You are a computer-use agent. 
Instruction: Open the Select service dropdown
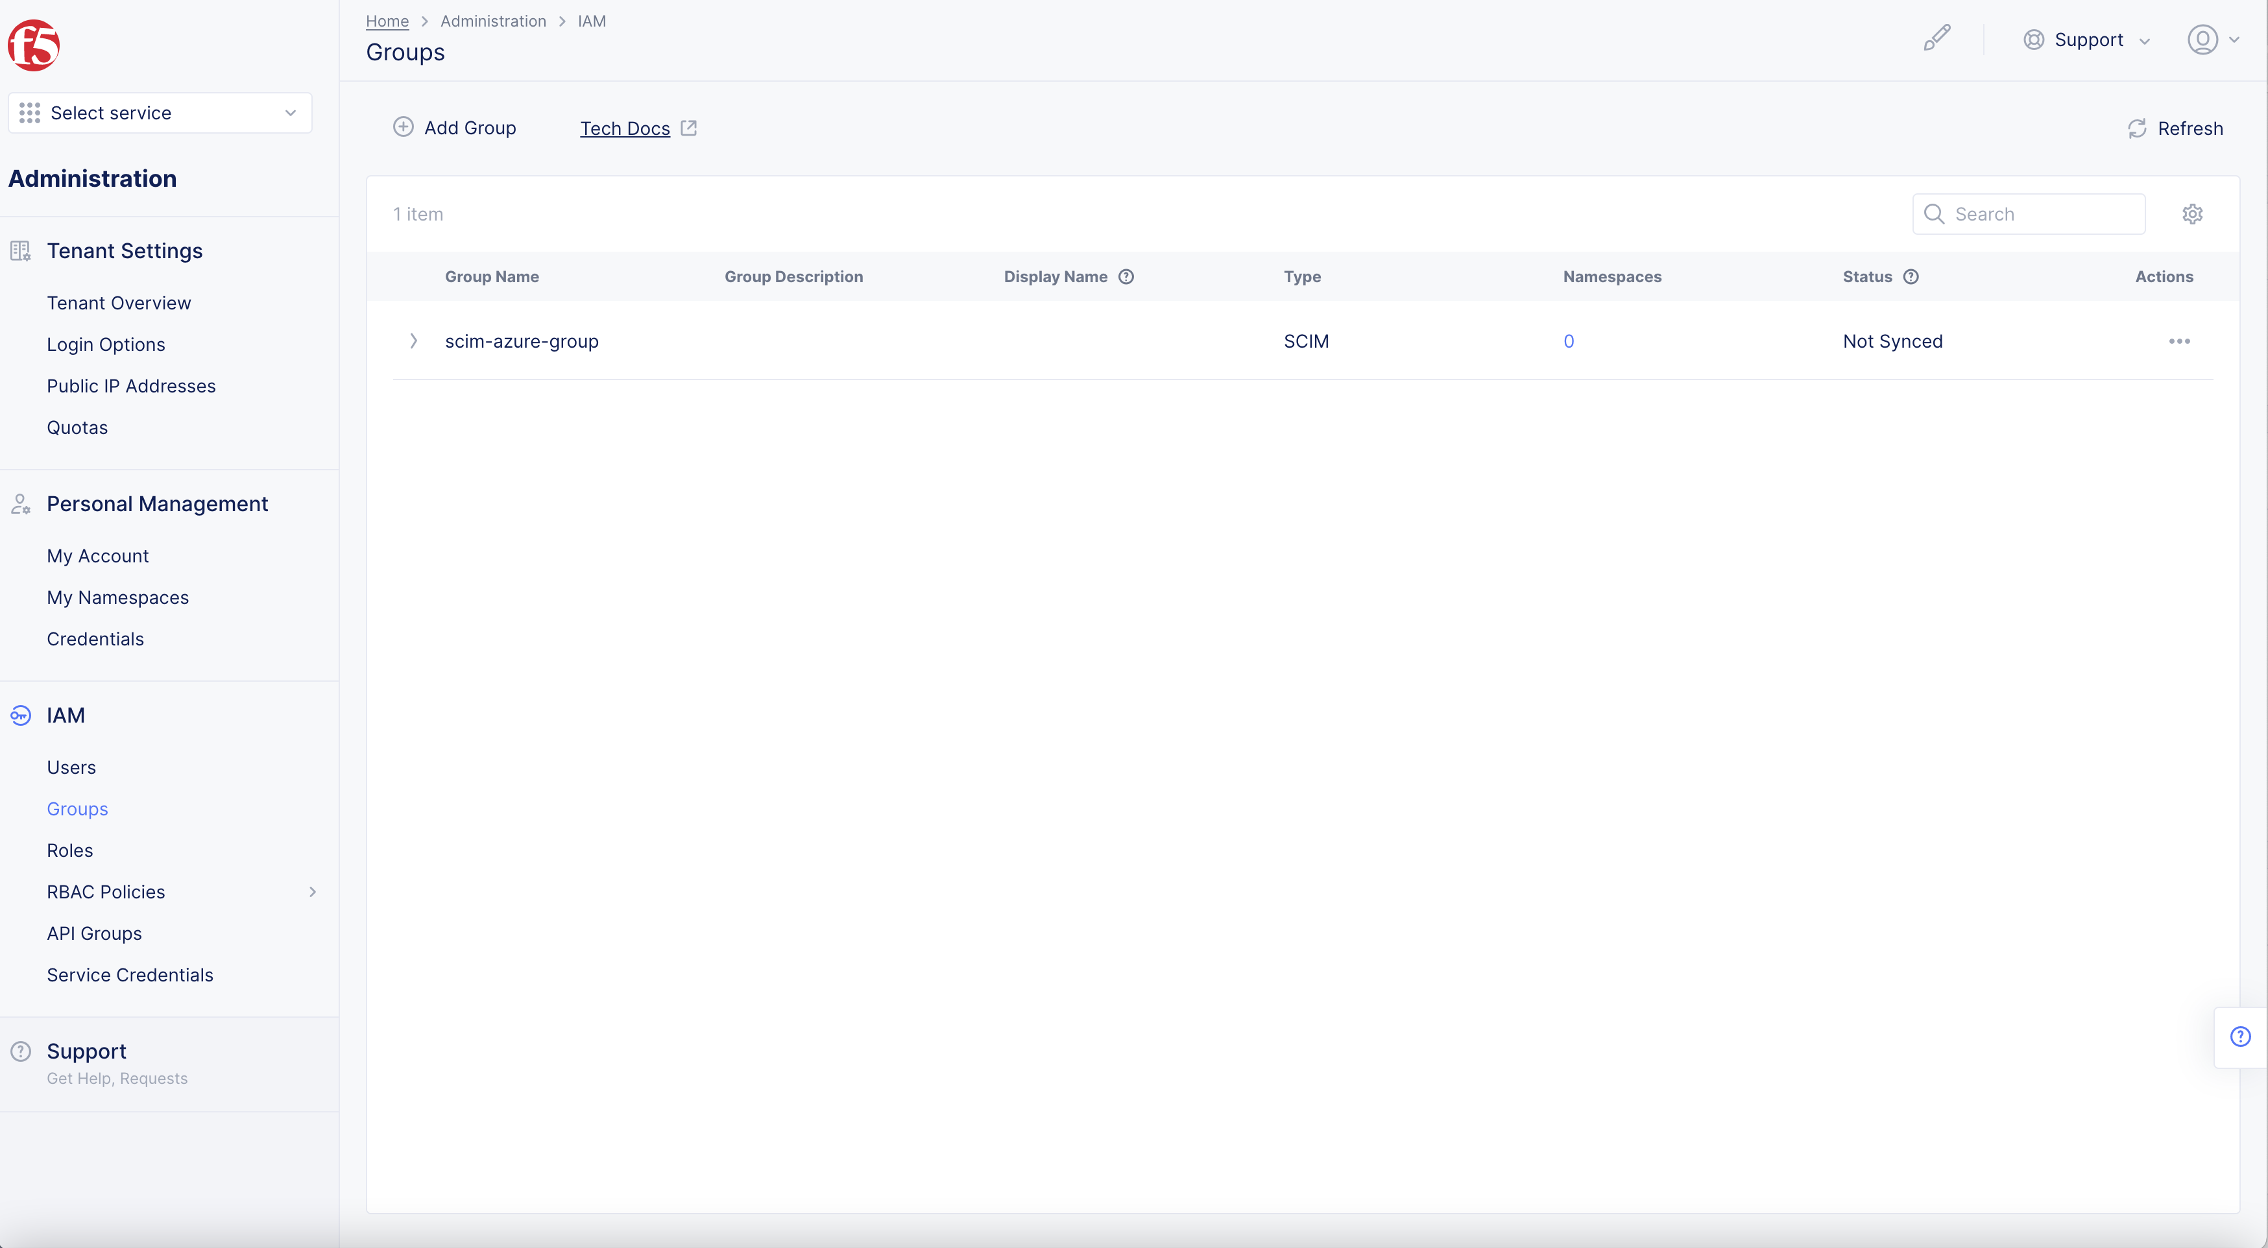(160, 113)
